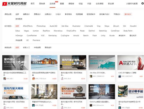
Task: Click instructor avatar under 室内设计&轻钢龙骨 course
Action: (5, 79)
